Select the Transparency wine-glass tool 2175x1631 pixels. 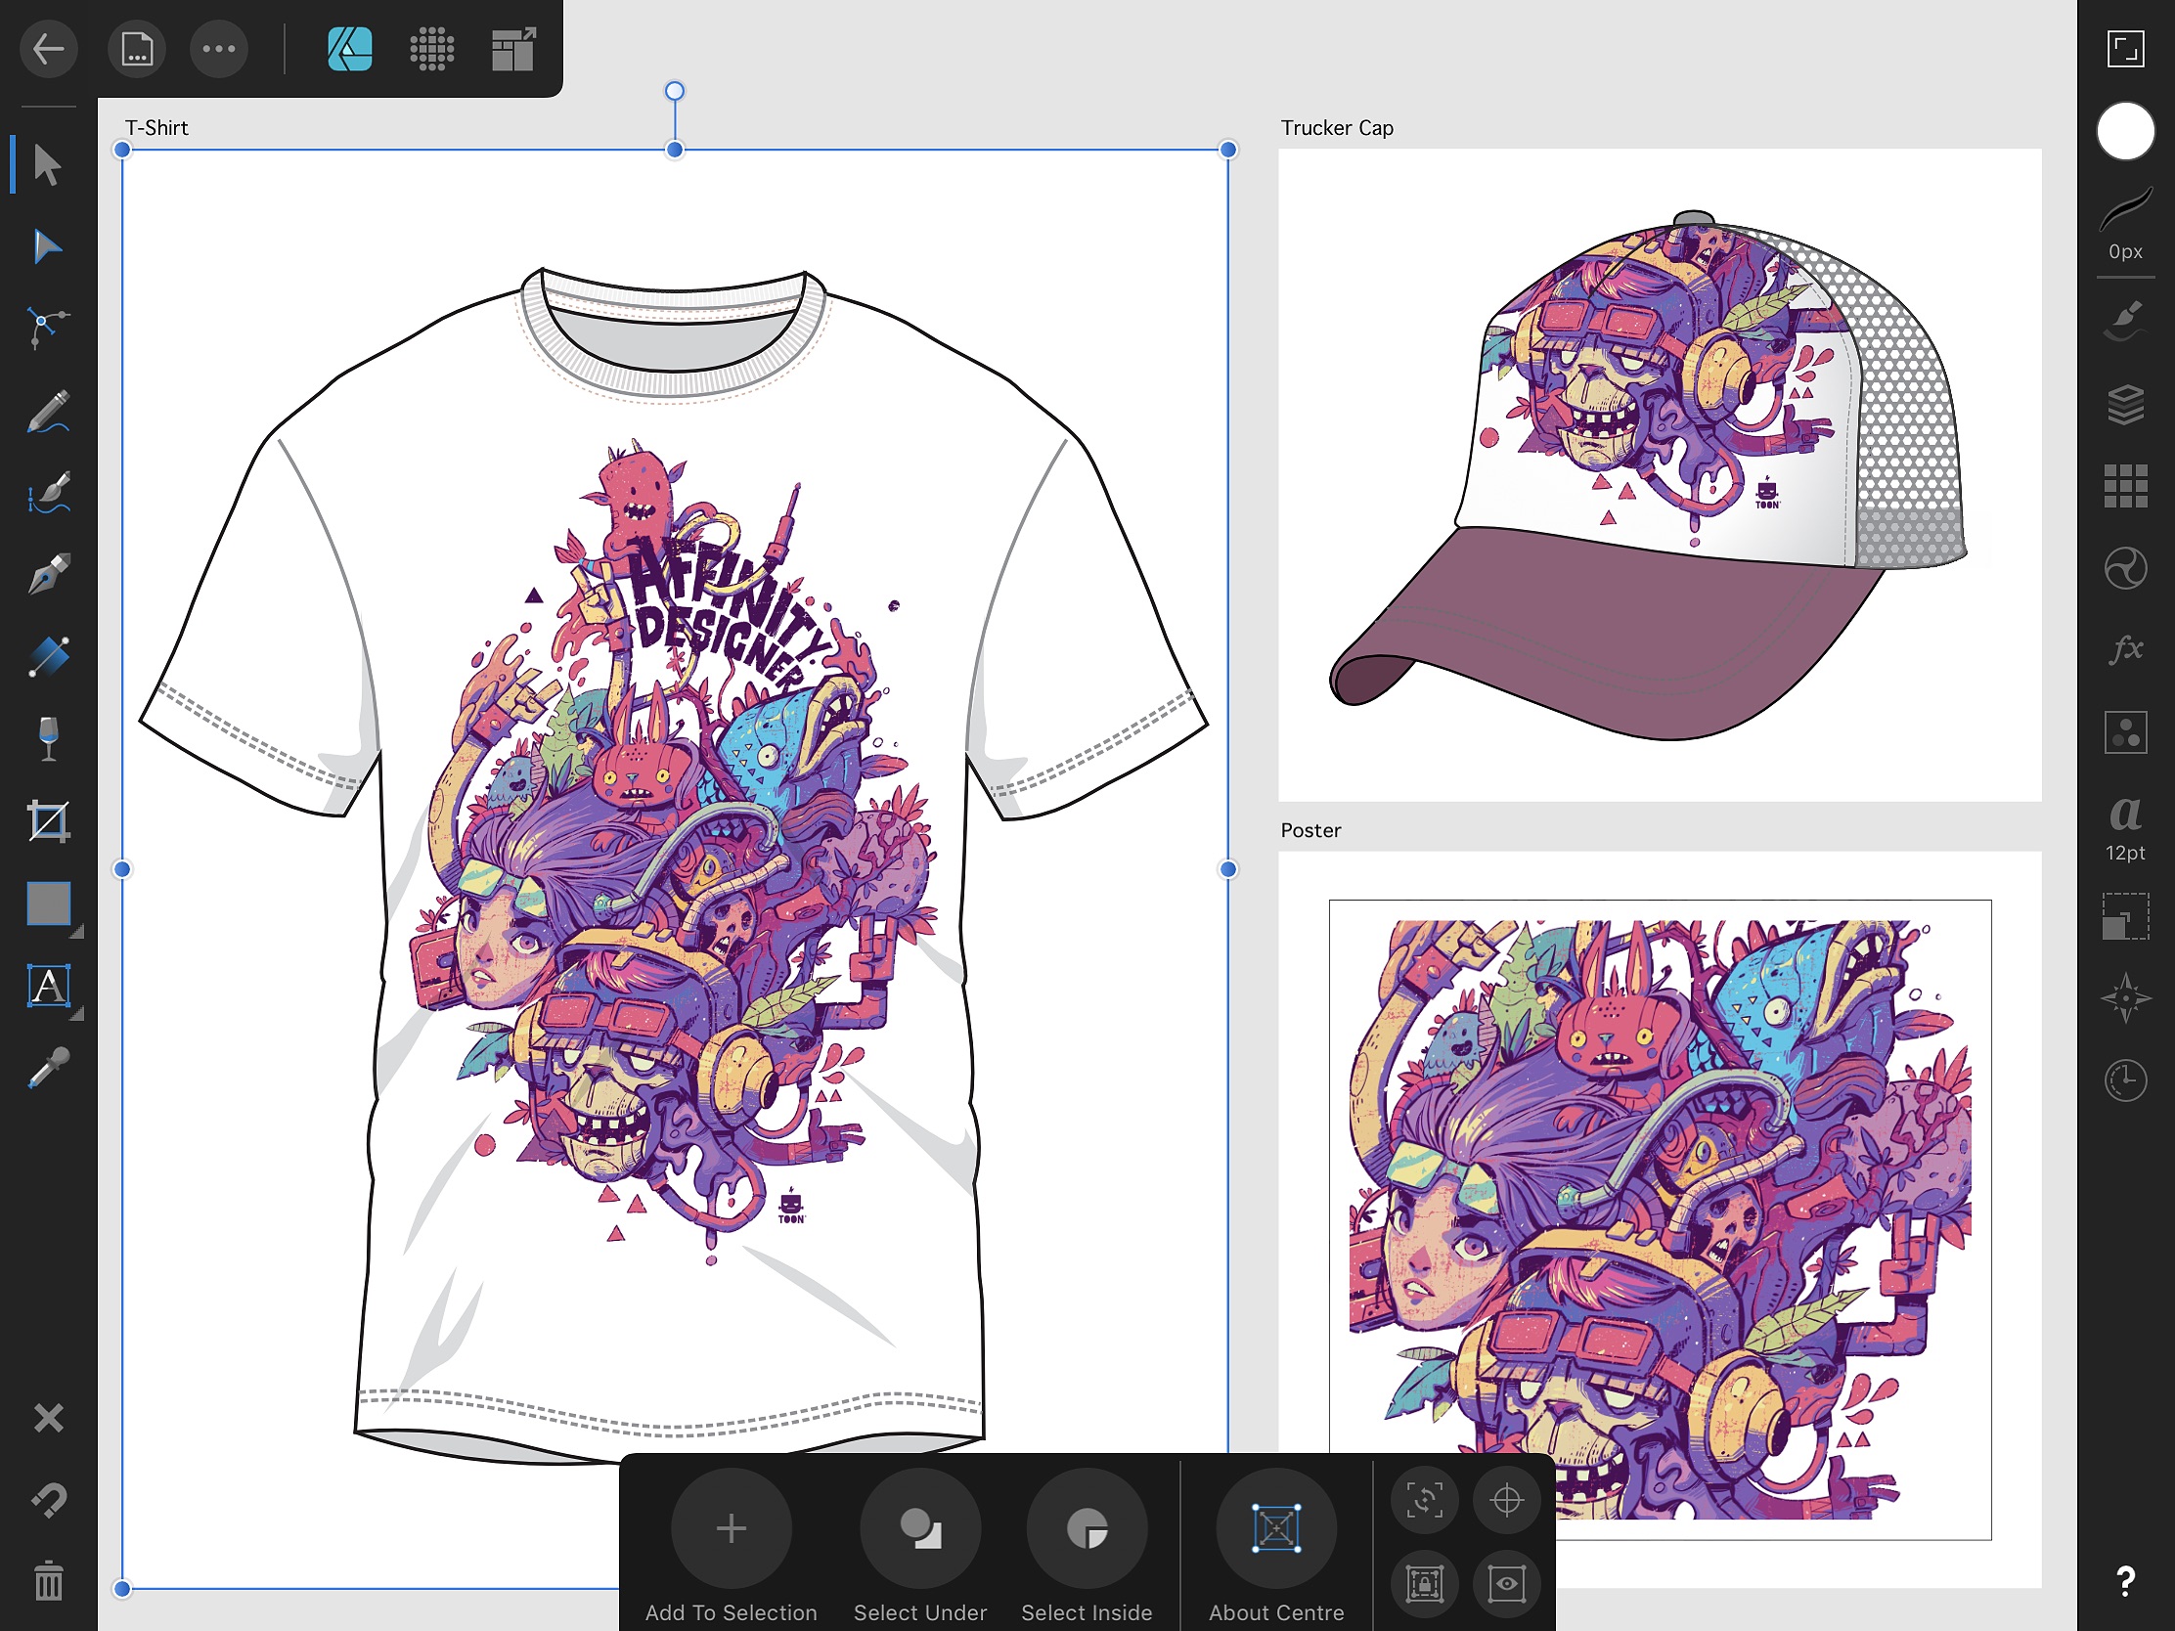47,739
